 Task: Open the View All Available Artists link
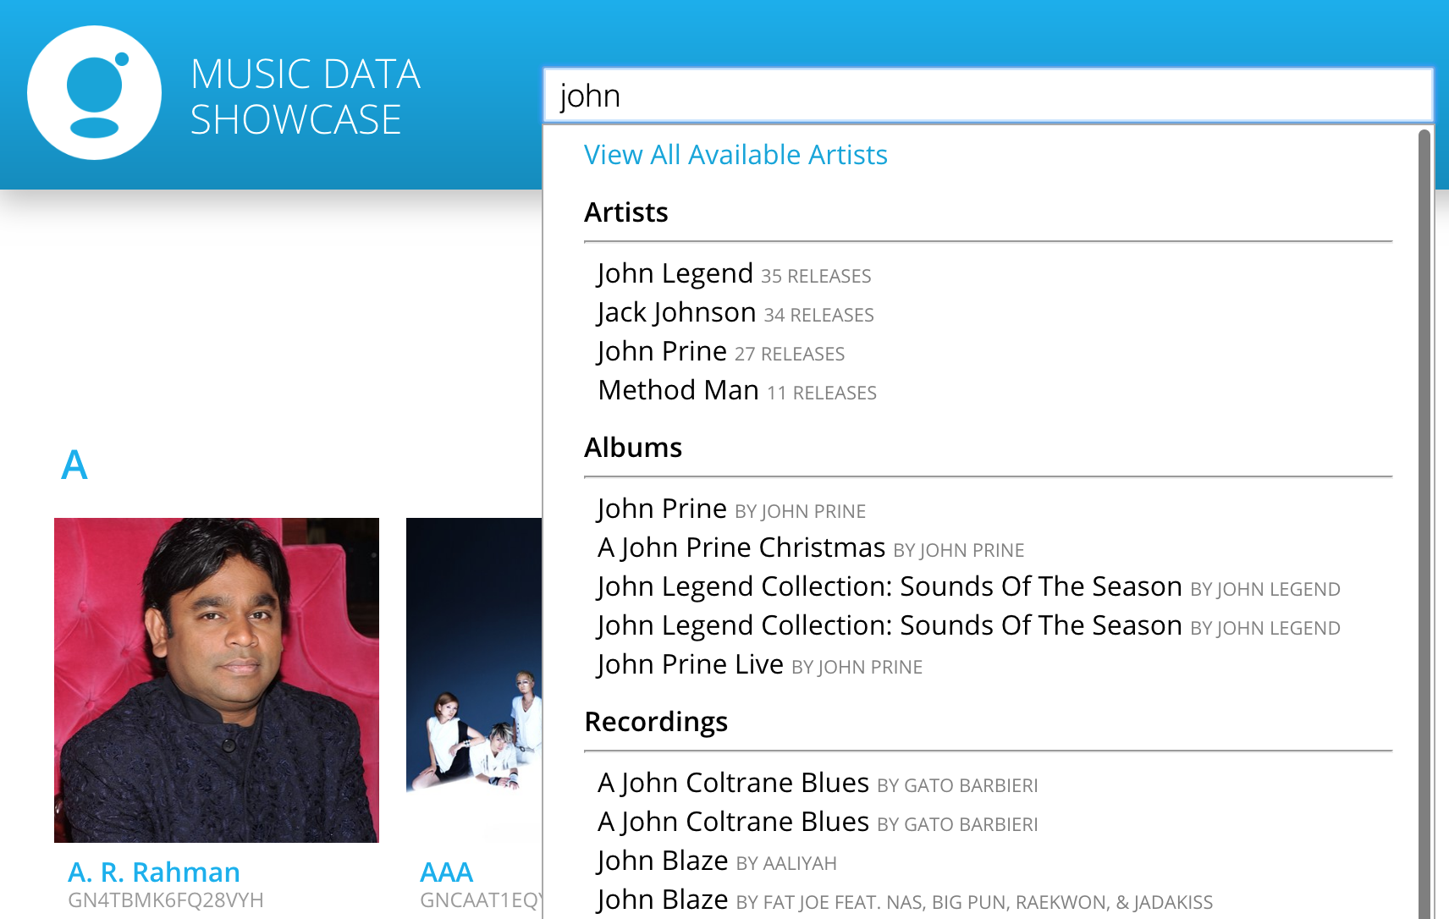pos(735,155)
